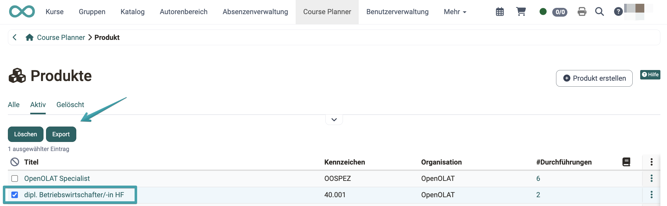
Task: Open the user avatar menu
Action: coord(634,12)
